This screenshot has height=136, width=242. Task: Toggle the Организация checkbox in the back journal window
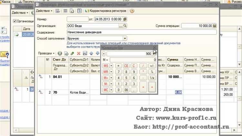[x=15, y=21]
